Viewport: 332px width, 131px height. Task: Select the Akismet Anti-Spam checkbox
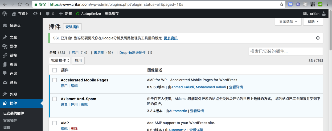tap(55, 99)
